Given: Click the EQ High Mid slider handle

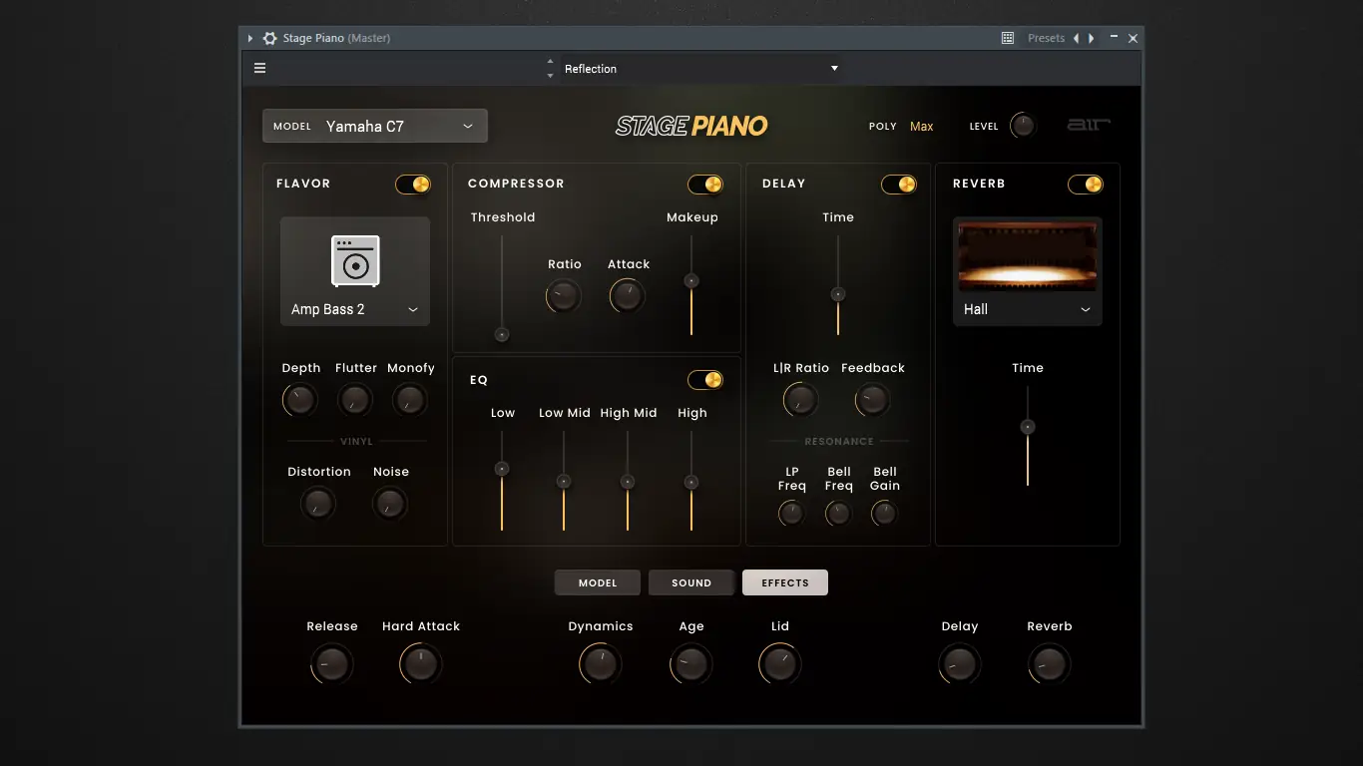Looking at the screenshot, I should click(628, 482).
